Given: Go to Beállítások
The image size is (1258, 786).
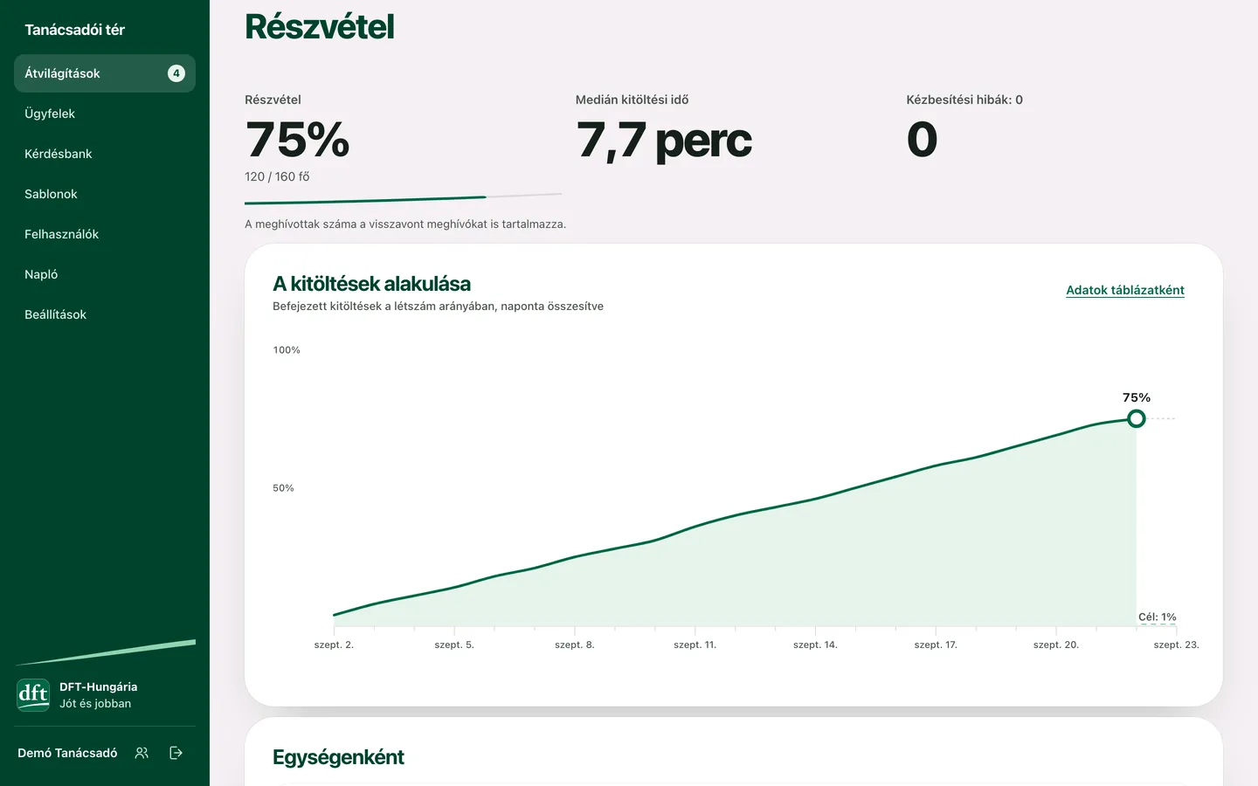Looking at the screenshot, I should pyautogui.click(x=105, y=314).
